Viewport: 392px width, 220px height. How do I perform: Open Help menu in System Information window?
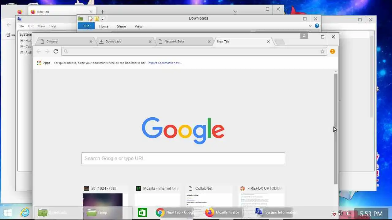click(x=53, y=26)
